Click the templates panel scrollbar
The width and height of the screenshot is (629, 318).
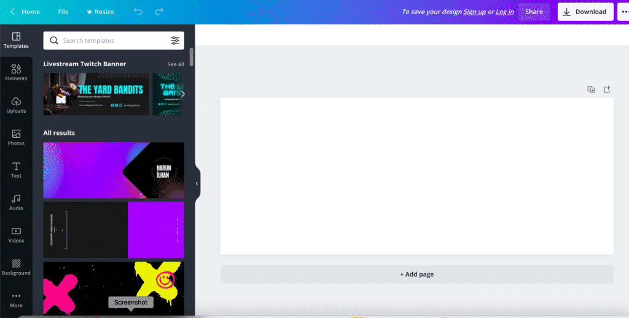pyautogui.click(x=192, y=57)
